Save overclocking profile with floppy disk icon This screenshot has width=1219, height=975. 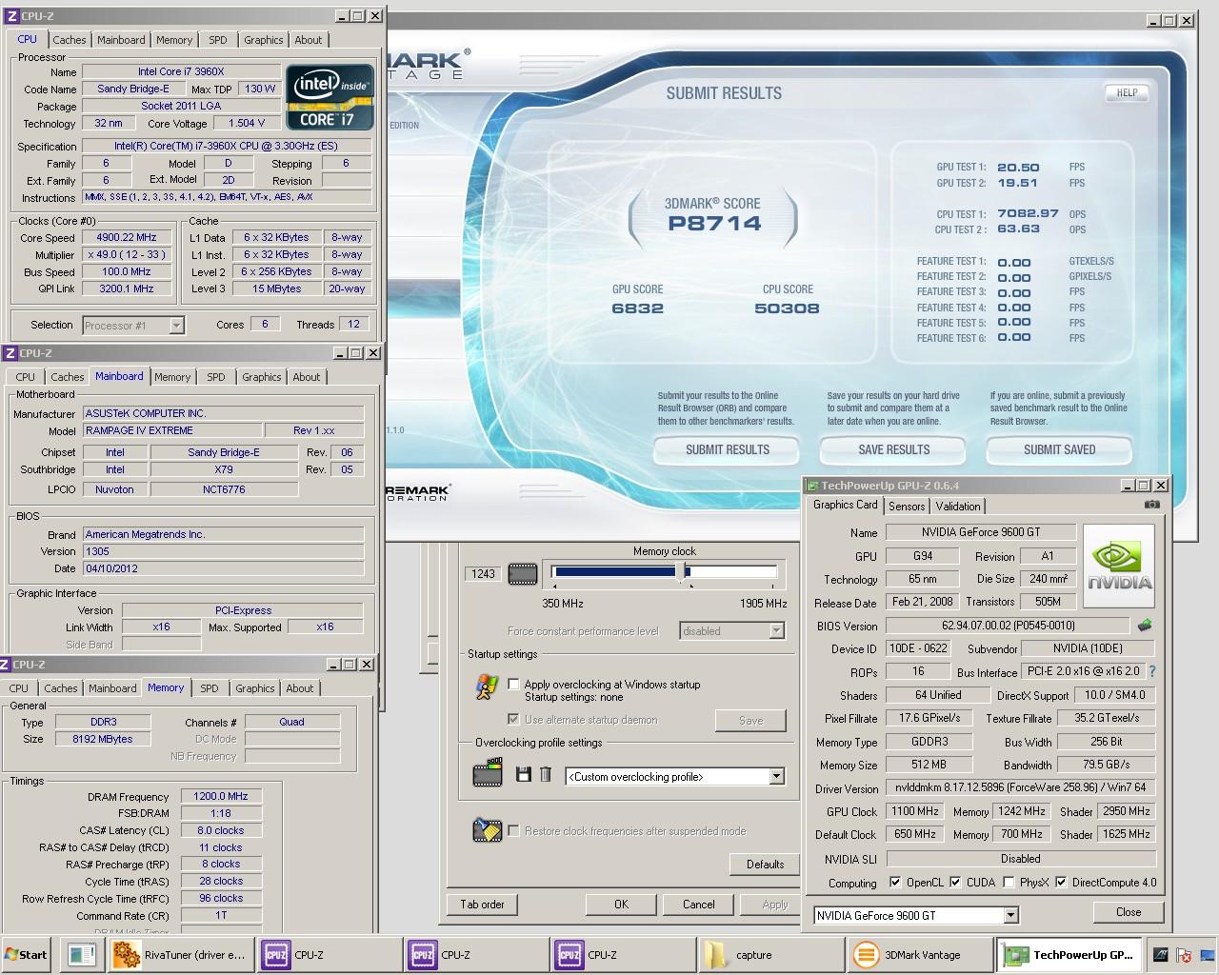coord(523,775)
